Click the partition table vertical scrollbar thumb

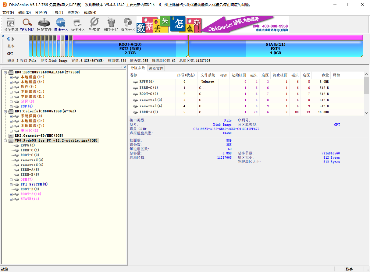coord(367,85)
